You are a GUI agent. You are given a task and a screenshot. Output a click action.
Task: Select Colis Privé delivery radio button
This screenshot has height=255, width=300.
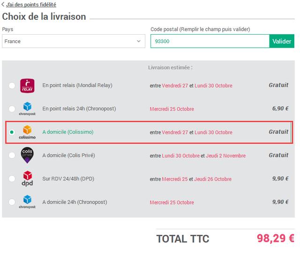pos(12,155)
